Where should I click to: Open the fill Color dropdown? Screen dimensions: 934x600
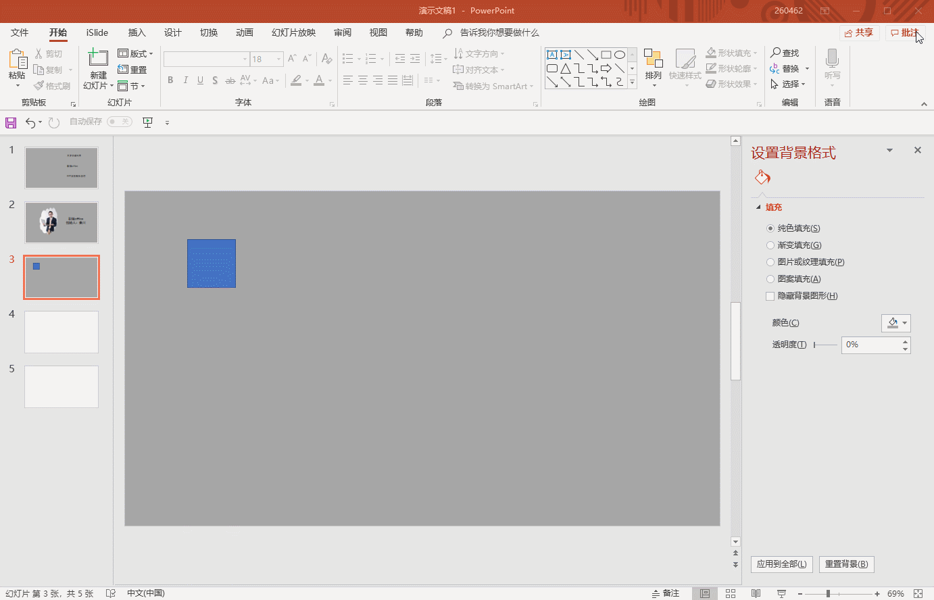tap(896, 323)
